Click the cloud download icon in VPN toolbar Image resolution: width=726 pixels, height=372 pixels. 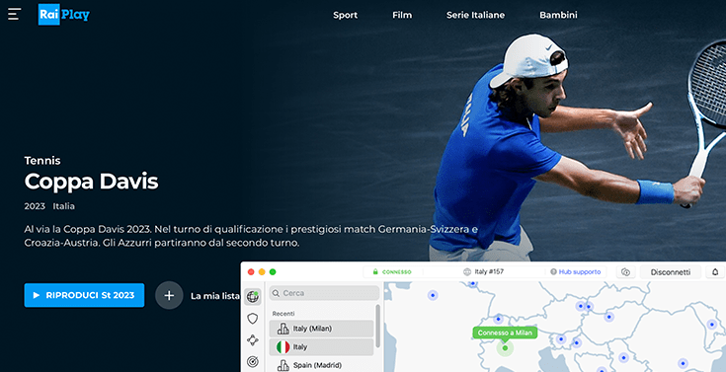625,272
